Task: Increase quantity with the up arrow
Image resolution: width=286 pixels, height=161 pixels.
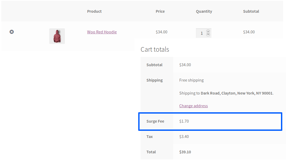Action: pyautogui.click(x=208, y=31)
